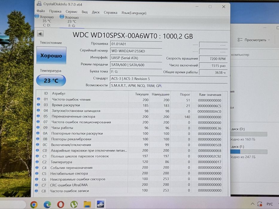Click the status dot of attribute 0C
The image size is (279, 209).
[38, 145]
